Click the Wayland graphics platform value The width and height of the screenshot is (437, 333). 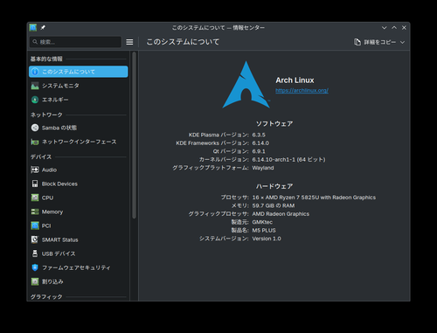coord(263,168)
